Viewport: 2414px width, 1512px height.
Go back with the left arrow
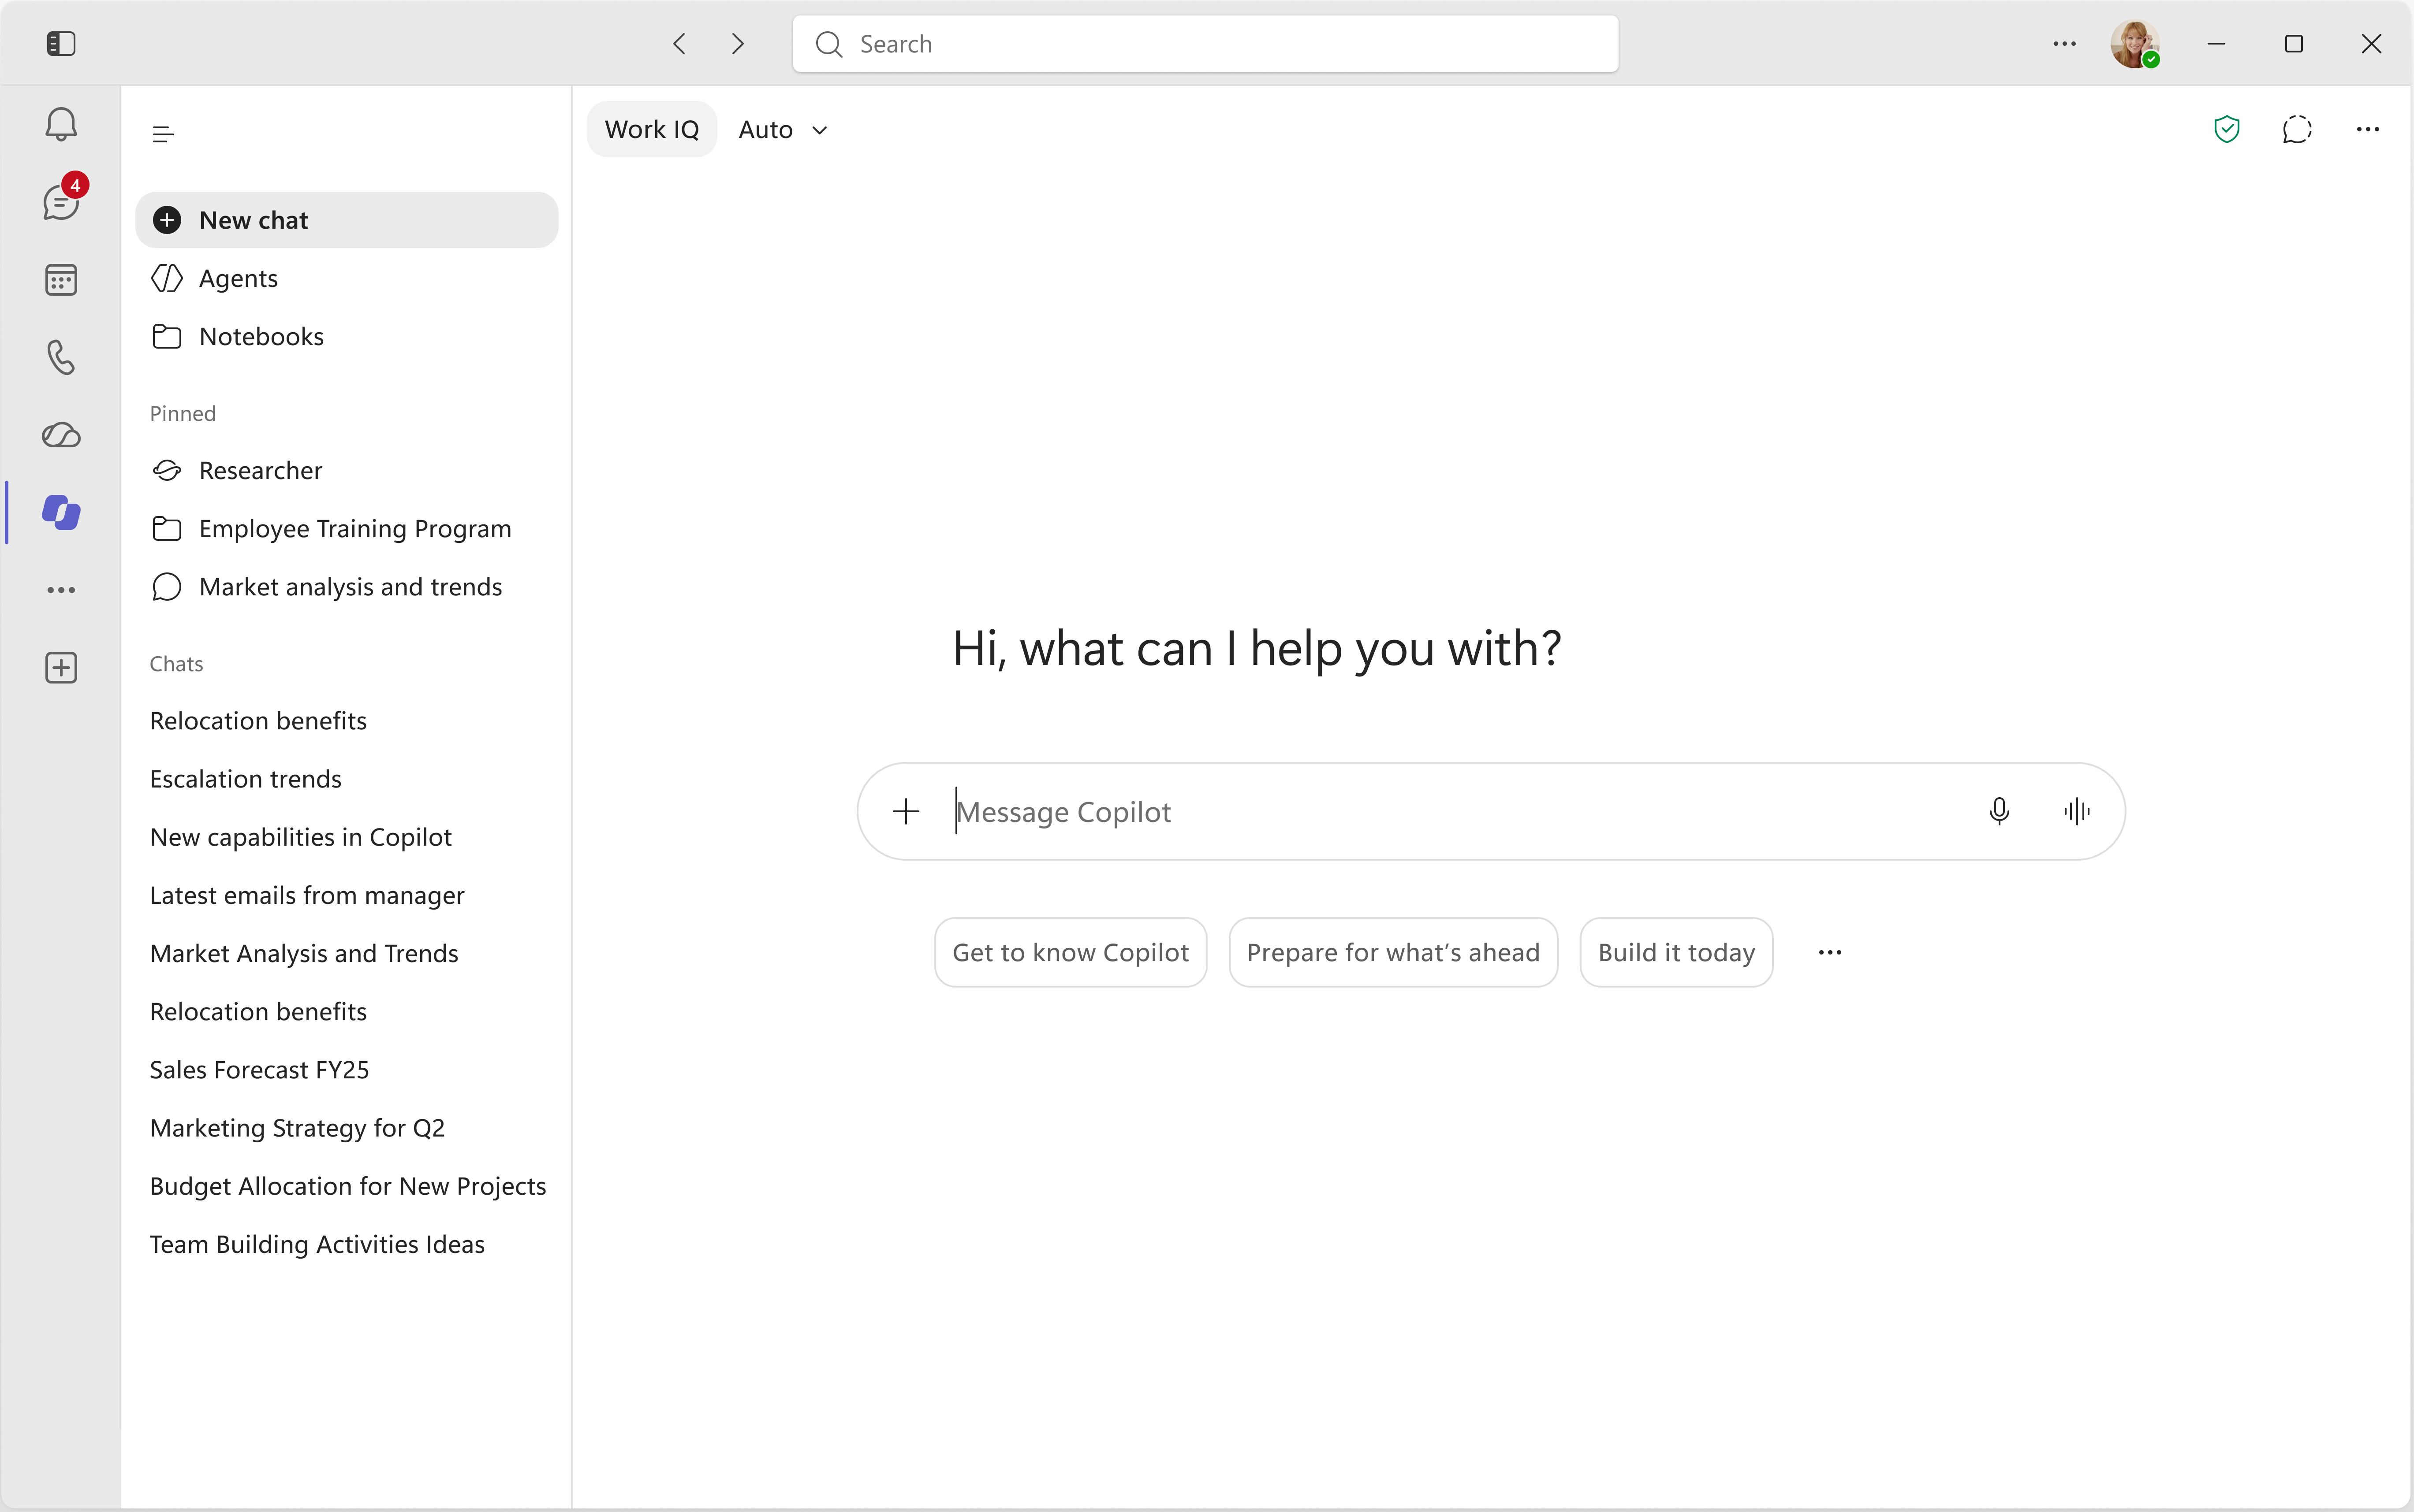[x=679, y=43]
